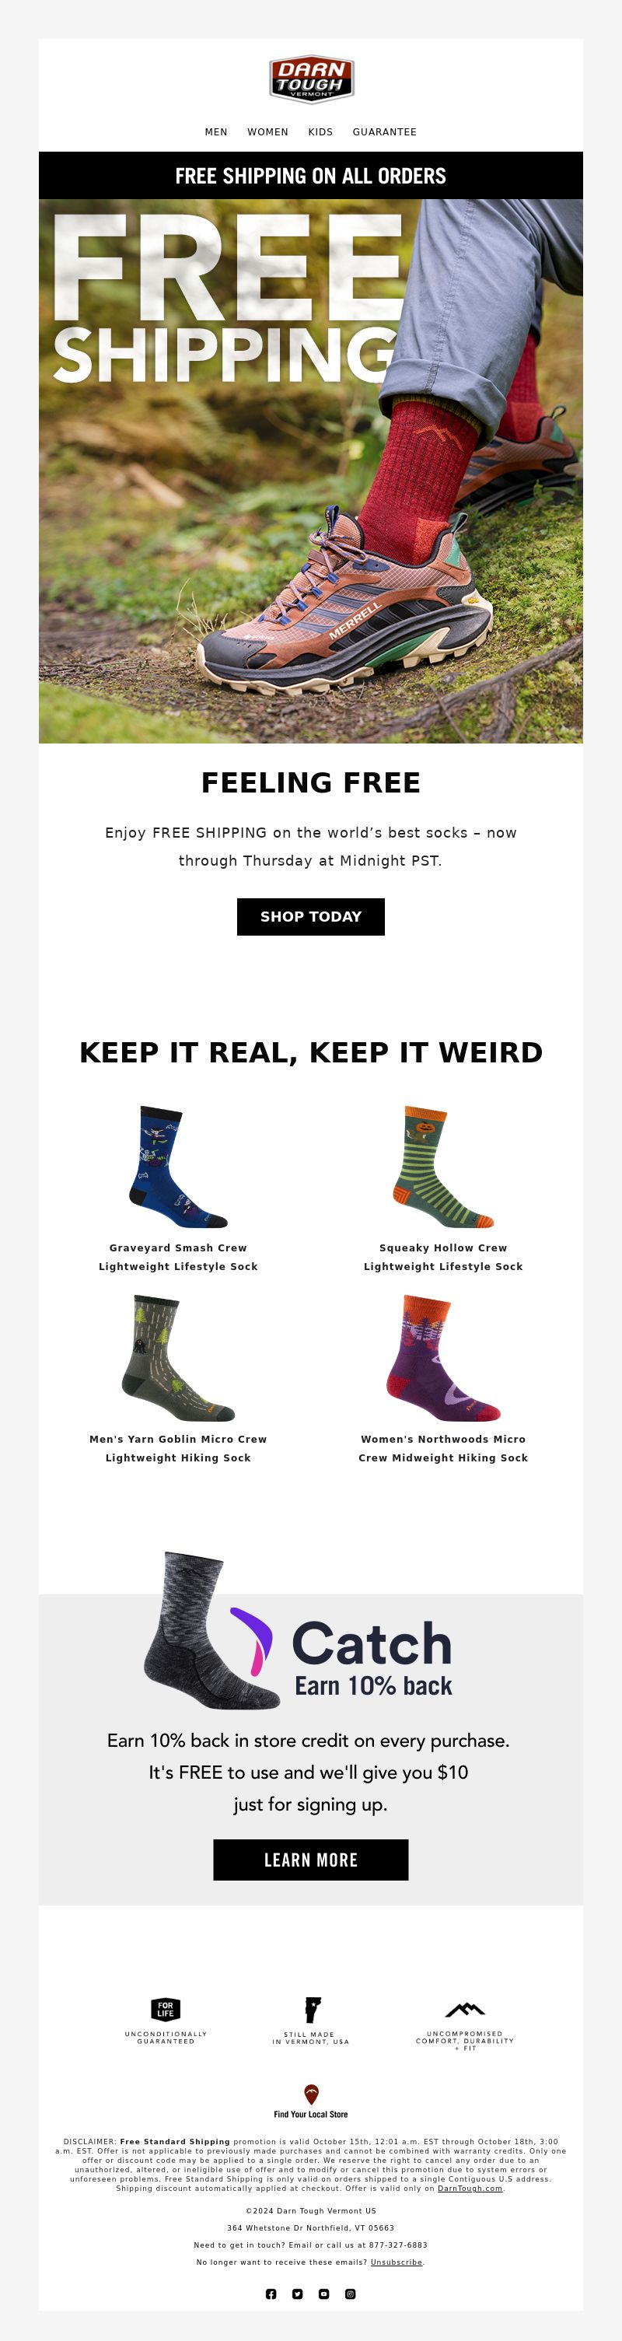622x2341 pixels.
Task: Click the Find Your Local Store pin
Action: pyautogui.click(x=310, y=2094)
